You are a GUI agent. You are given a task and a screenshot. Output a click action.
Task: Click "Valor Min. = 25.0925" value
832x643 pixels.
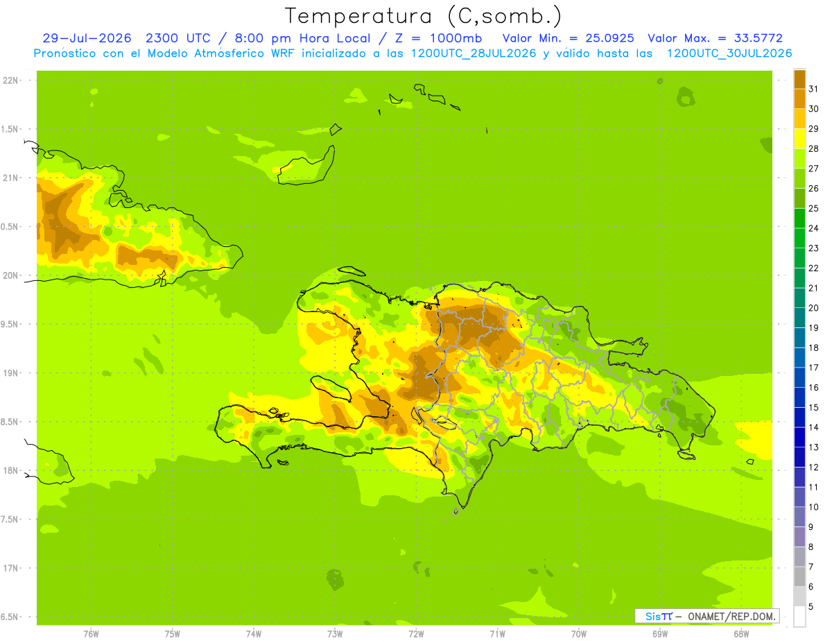pos(568,38)
